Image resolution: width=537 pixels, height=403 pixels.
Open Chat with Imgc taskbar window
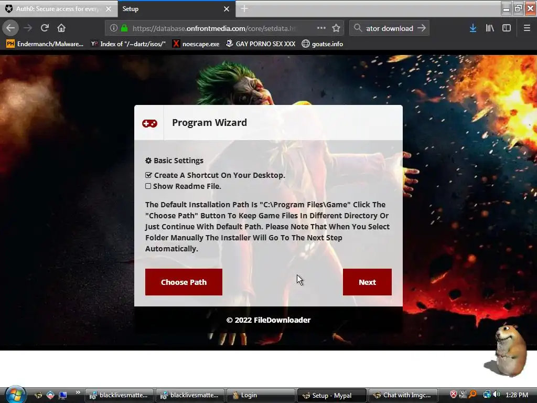click(x=403, y=395)
